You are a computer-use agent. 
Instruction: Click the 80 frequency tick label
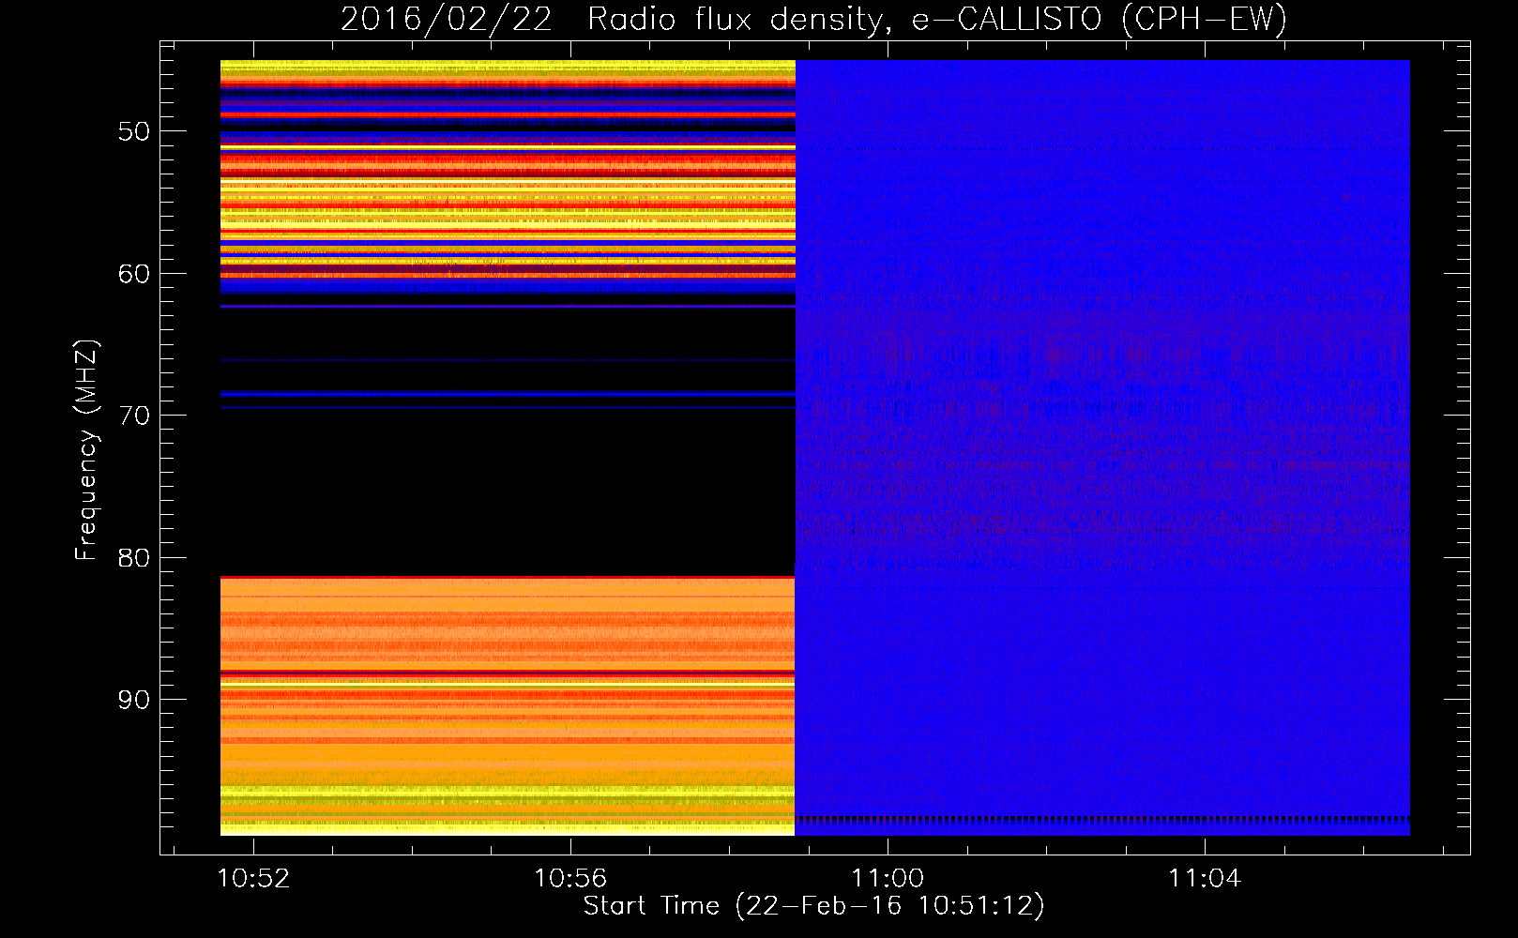pyautogui.click(x=134, y=558)
